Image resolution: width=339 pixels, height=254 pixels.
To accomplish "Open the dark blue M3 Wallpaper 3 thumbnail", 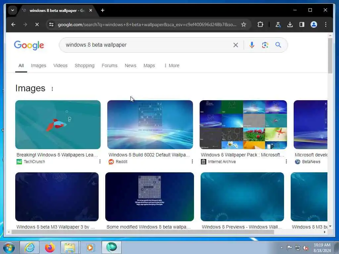I will point(57,197).
